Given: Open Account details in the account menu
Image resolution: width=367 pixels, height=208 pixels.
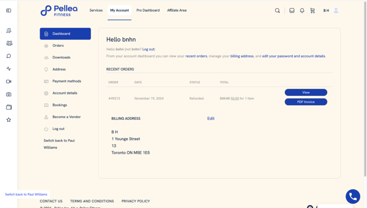Looking at the screenshot, I should pyautogui.click(x=65, y=93).
